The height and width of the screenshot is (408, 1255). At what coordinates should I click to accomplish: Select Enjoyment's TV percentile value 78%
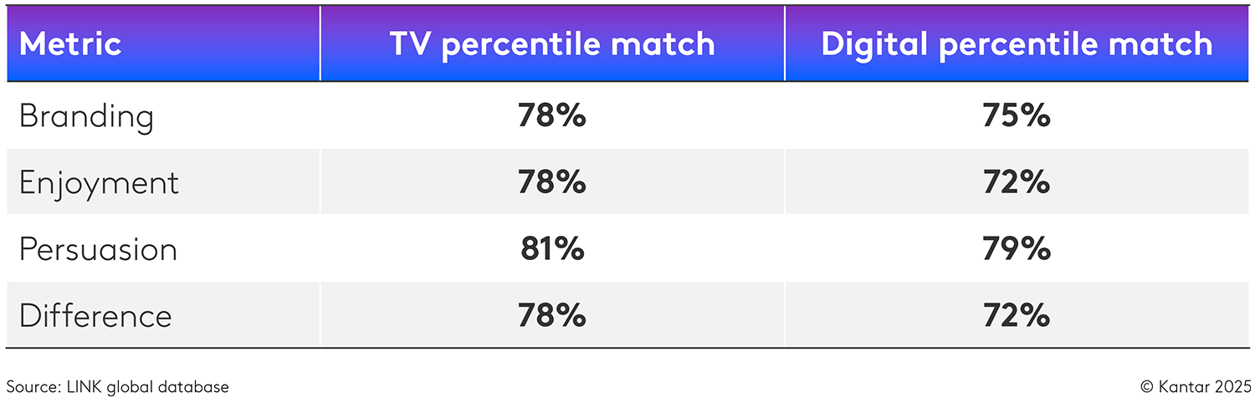coord(551,182)
